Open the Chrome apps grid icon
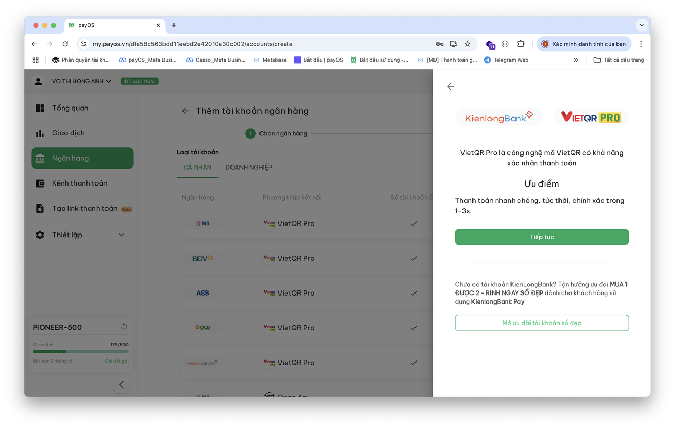 click(x=36, y=60)
